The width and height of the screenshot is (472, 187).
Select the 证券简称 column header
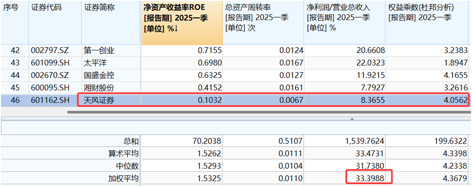[x=111, y=23]
